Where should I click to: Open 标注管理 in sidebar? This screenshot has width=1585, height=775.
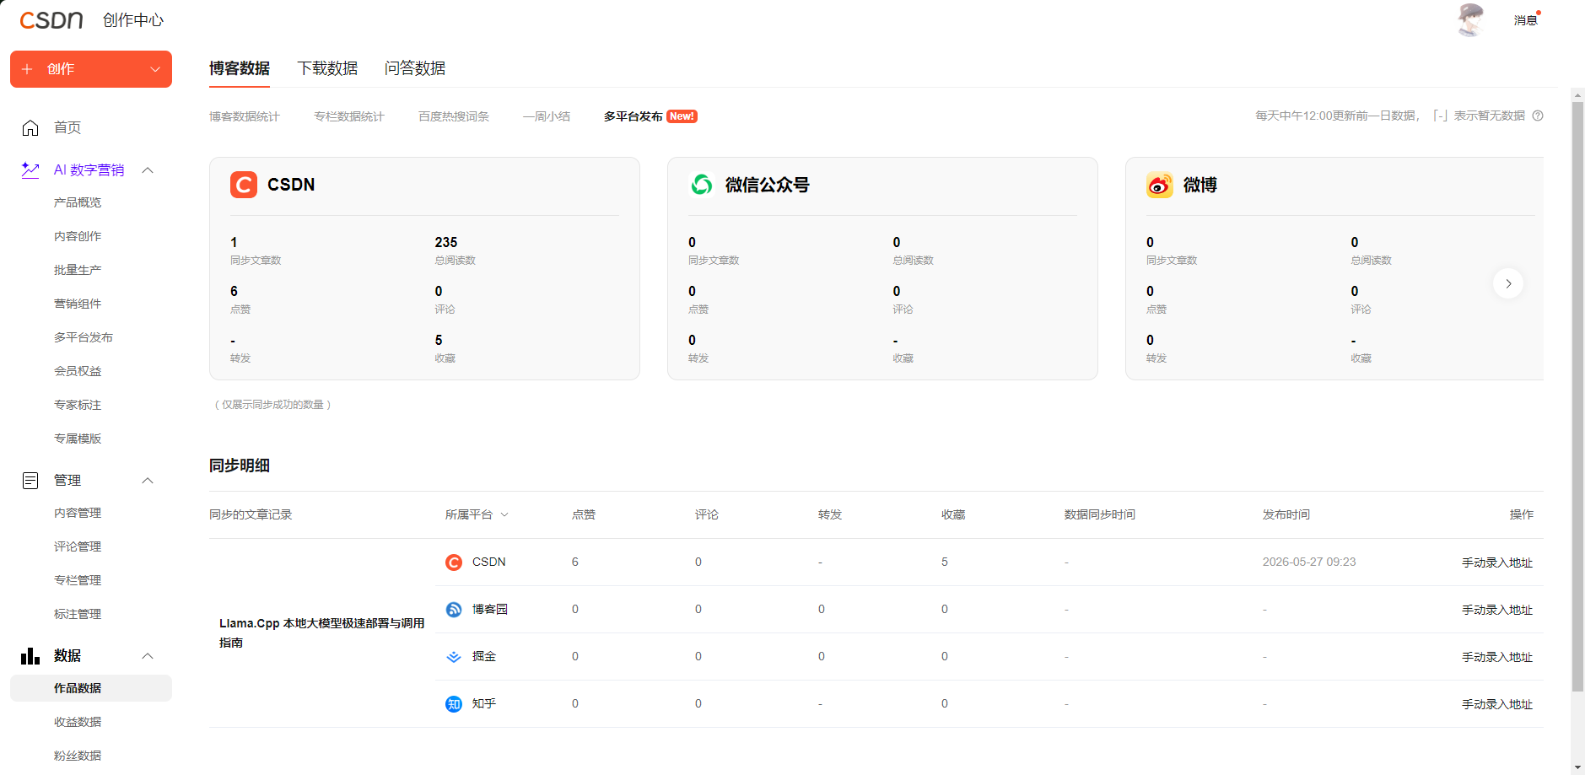tap(78, 614)
